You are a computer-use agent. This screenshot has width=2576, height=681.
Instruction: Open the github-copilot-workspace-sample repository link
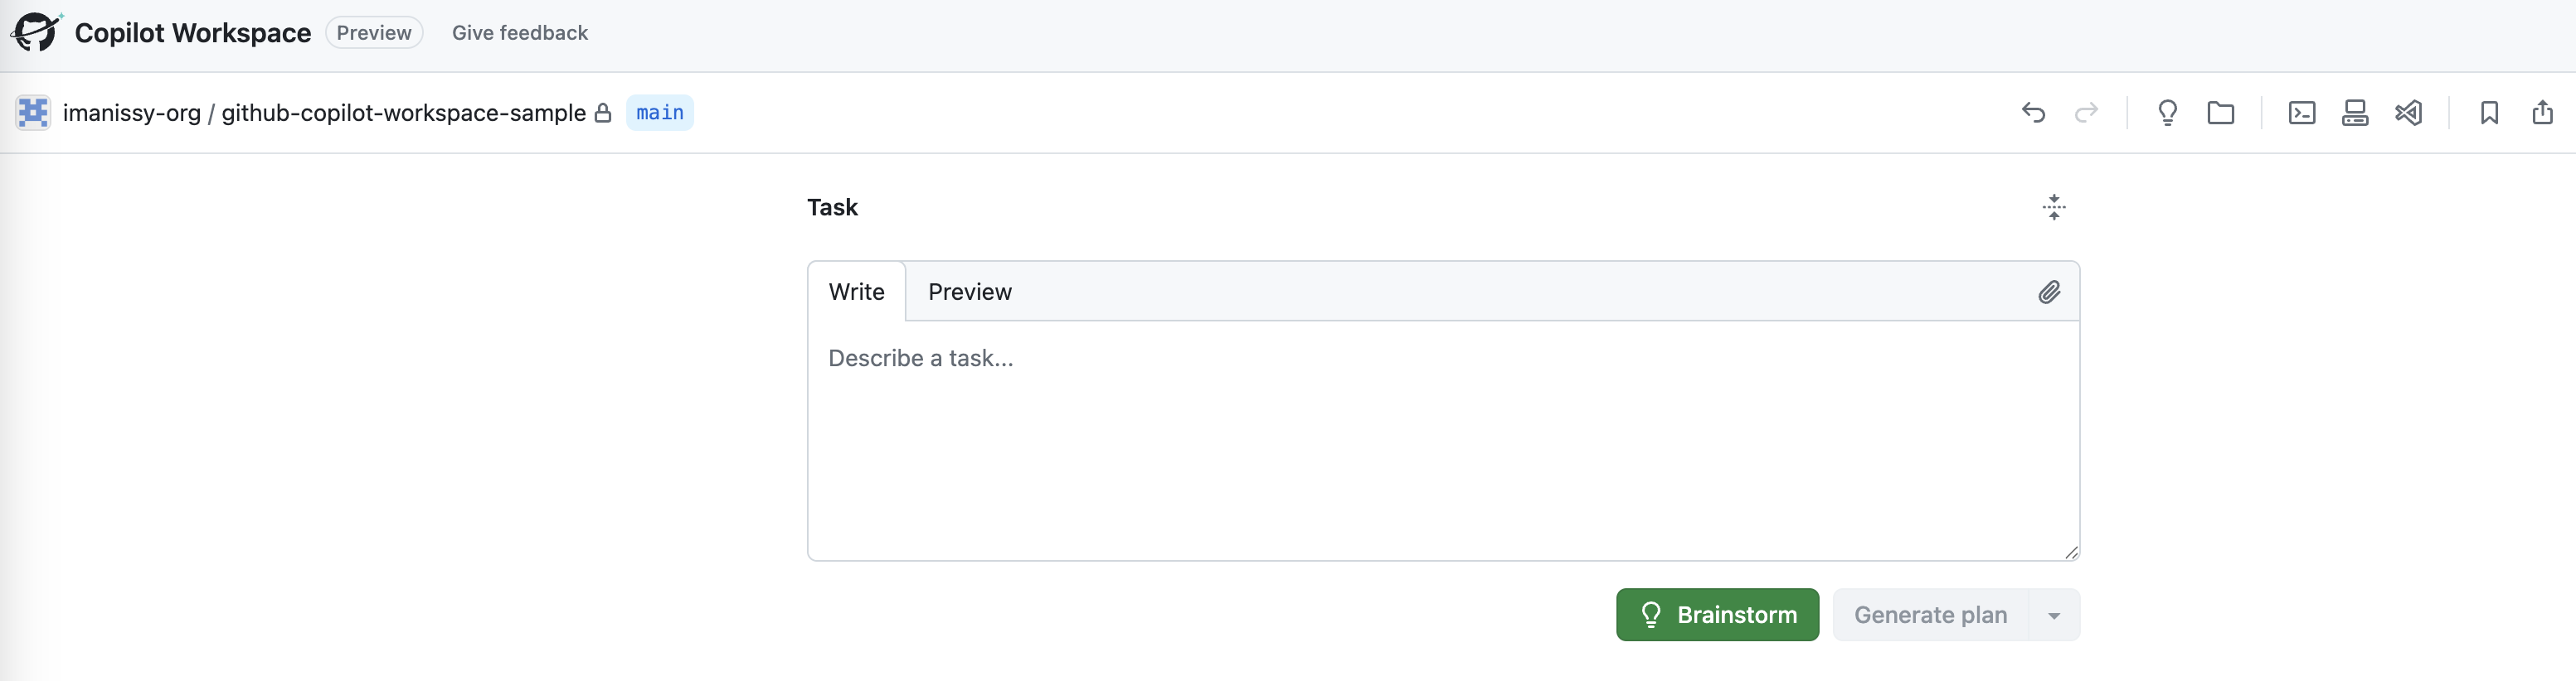(403, 113)
